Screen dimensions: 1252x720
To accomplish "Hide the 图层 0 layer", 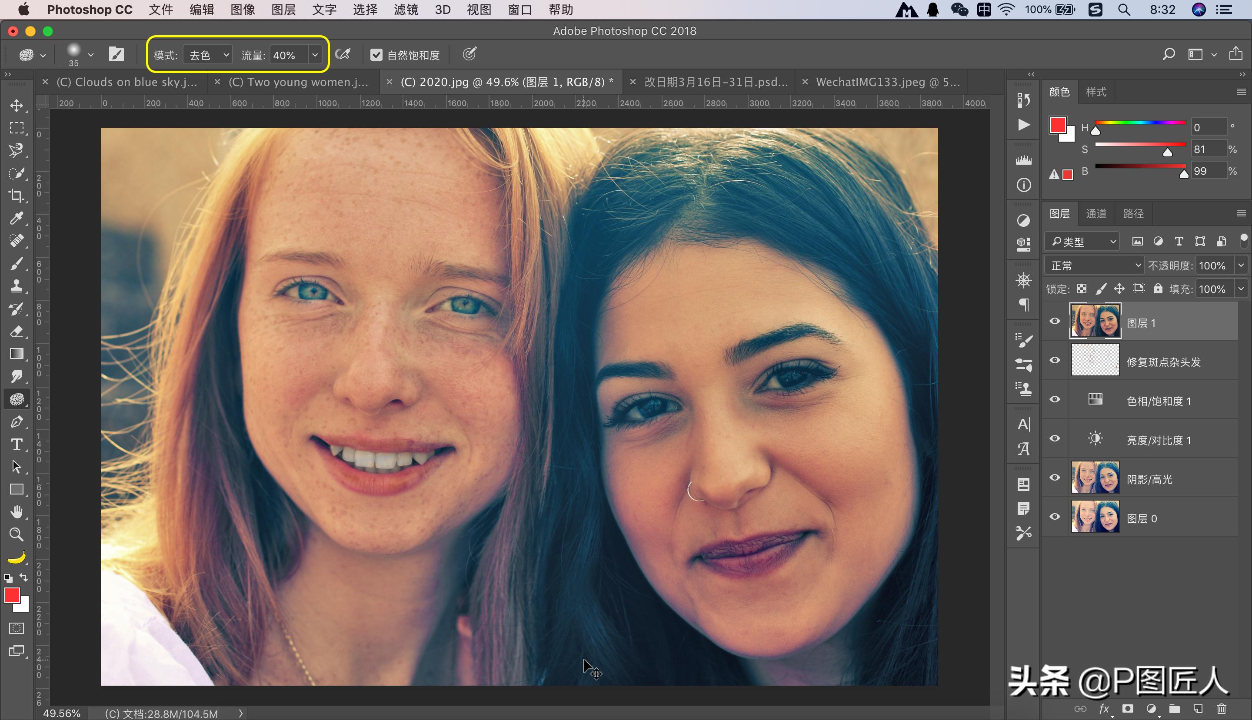I will click(1055, 517).
